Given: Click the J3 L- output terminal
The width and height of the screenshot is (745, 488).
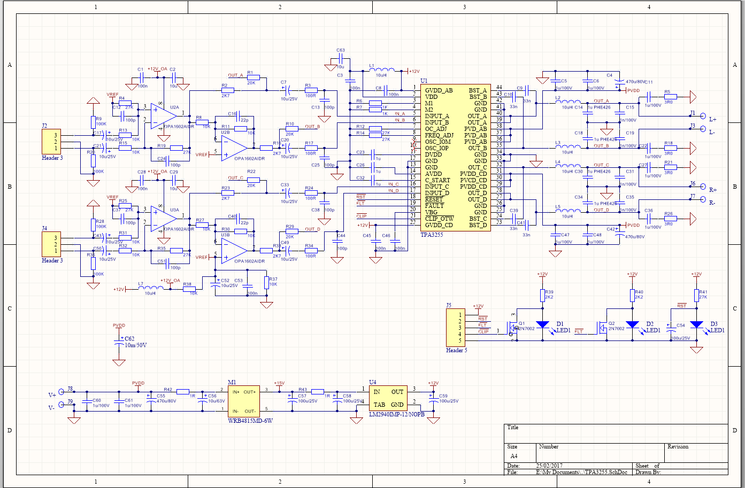Looking at the screenshot, I should click(703, 129).
